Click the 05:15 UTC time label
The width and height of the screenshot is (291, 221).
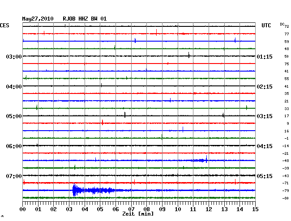(265, 176)
